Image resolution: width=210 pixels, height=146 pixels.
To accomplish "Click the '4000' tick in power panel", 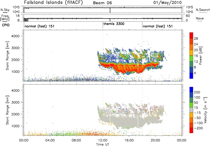I will coord(15,36).
